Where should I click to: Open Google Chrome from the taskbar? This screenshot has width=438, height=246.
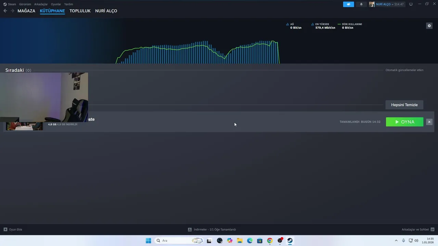click(x=270, y=241)
